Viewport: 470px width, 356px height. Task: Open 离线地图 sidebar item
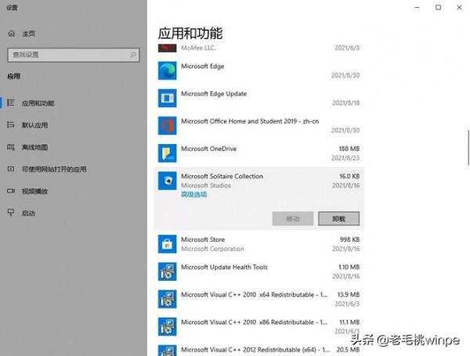point(74,147)
